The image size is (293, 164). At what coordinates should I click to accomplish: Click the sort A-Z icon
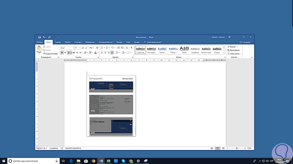pos(127,48)
